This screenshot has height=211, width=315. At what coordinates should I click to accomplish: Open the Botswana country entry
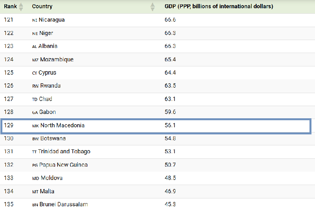click(52, 139)
